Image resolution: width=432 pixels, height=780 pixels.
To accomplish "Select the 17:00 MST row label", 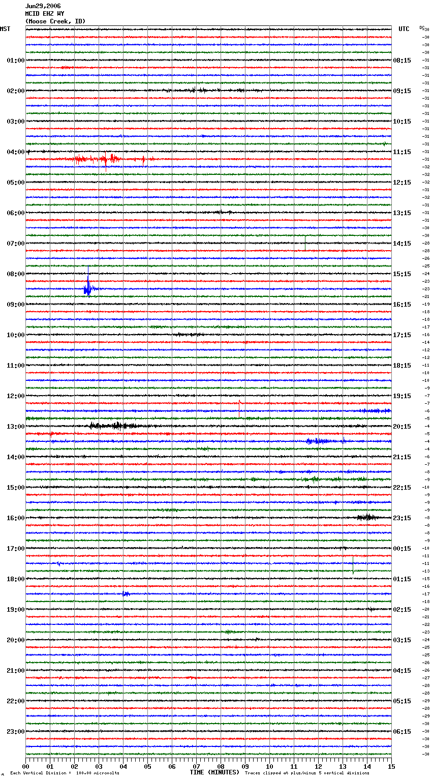I will [x=15, y=549].
